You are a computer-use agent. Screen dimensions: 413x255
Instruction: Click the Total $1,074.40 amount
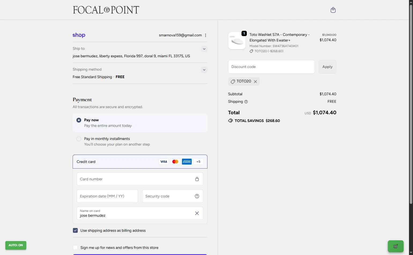(x=325, y=113)
